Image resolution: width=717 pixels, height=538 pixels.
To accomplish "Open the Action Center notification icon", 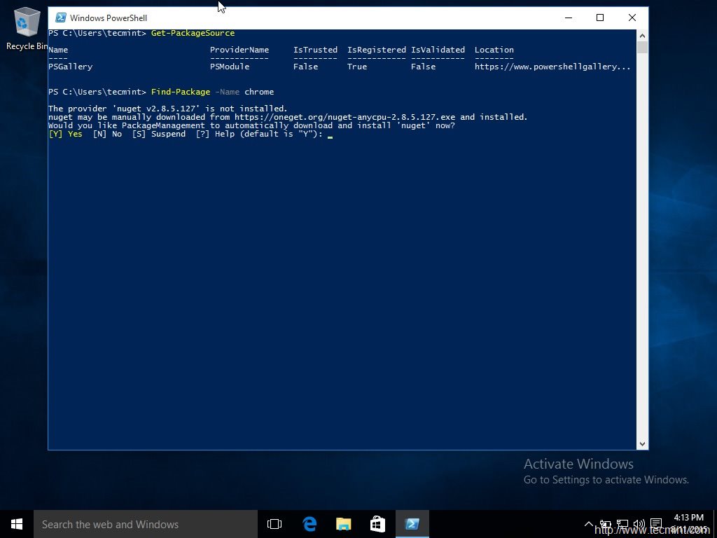I will point(655,523).
